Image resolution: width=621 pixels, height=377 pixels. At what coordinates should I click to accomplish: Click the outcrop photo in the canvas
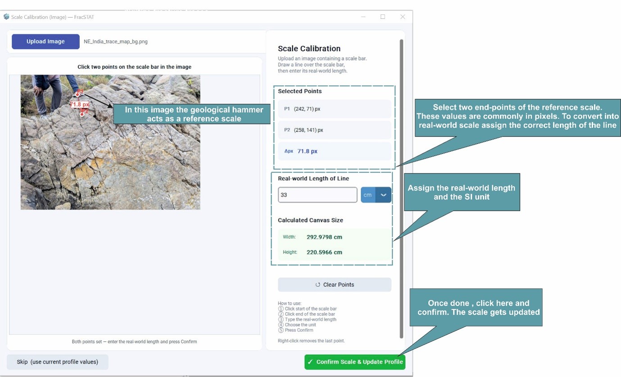click(110, 142)
